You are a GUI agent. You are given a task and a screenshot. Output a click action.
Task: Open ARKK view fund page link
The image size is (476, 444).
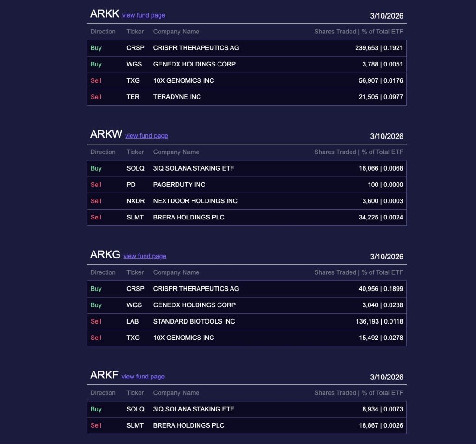tap(144, 15)
